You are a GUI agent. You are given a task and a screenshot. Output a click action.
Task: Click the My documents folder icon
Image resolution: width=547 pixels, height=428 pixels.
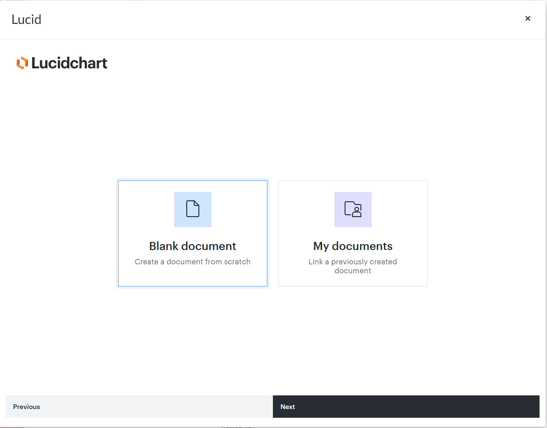pos(353,209)
